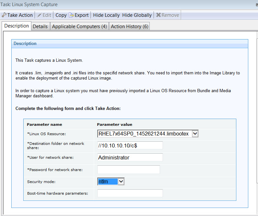Click the Remove toolbar label

[170, 15]
